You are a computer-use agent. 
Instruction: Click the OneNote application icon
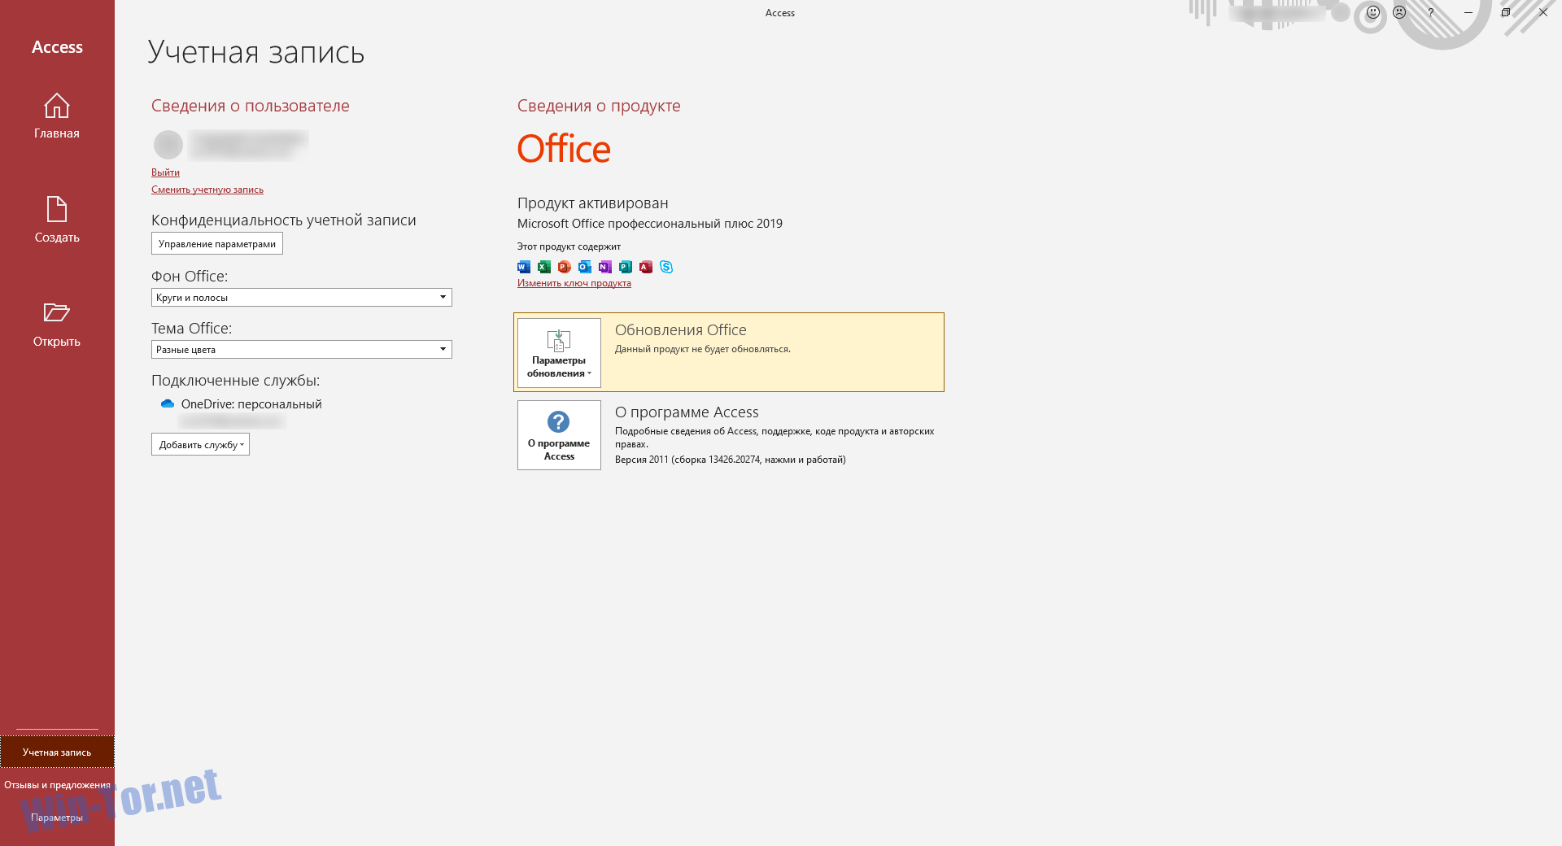605,267
